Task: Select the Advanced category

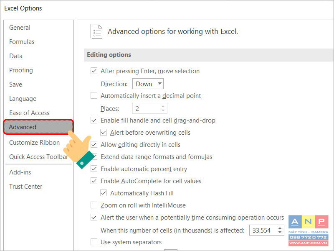Action: click(x=38, y=127)
